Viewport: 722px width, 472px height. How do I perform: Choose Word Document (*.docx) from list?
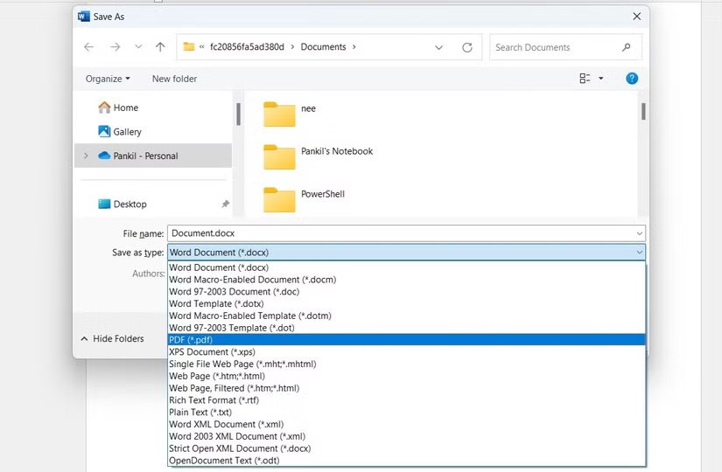coord(407,267)
